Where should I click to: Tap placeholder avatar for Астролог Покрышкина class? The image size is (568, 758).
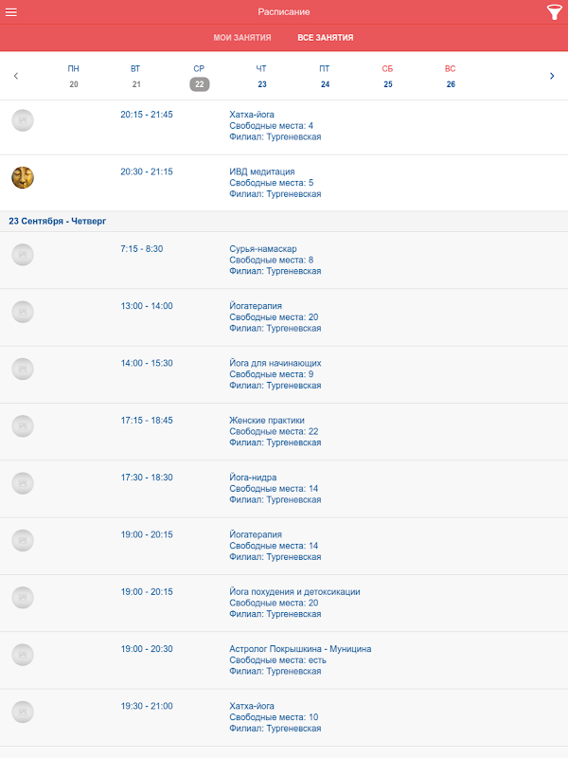[x=23, y=654]
